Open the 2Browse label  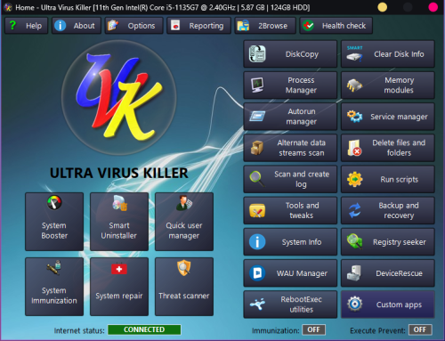pyautogui.click(x=272, y=26)
